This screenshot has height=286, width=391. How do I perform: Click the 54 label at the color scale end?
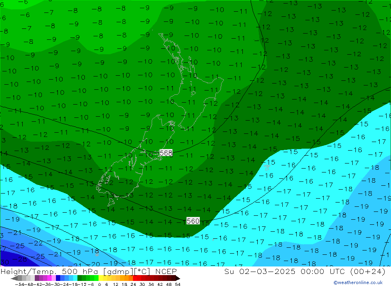point(178,284)
